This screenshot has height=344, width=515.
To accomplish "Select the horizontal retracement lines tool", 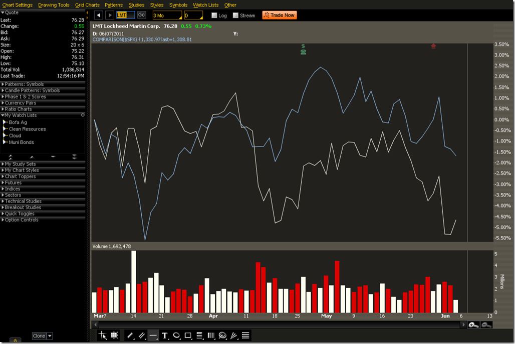I will pos(199,335).
